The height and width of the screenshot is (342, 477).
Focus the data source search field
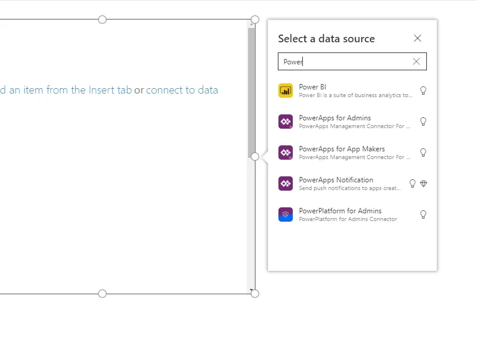coord(352,61)
